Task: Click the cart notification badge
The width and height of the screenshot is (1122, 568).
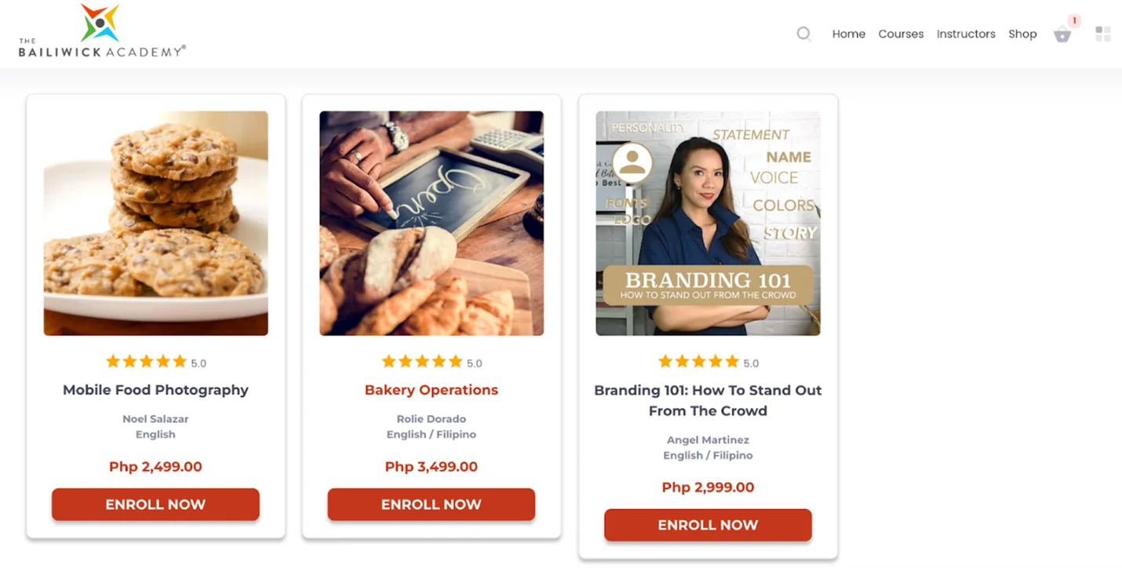Action: 1074,20
